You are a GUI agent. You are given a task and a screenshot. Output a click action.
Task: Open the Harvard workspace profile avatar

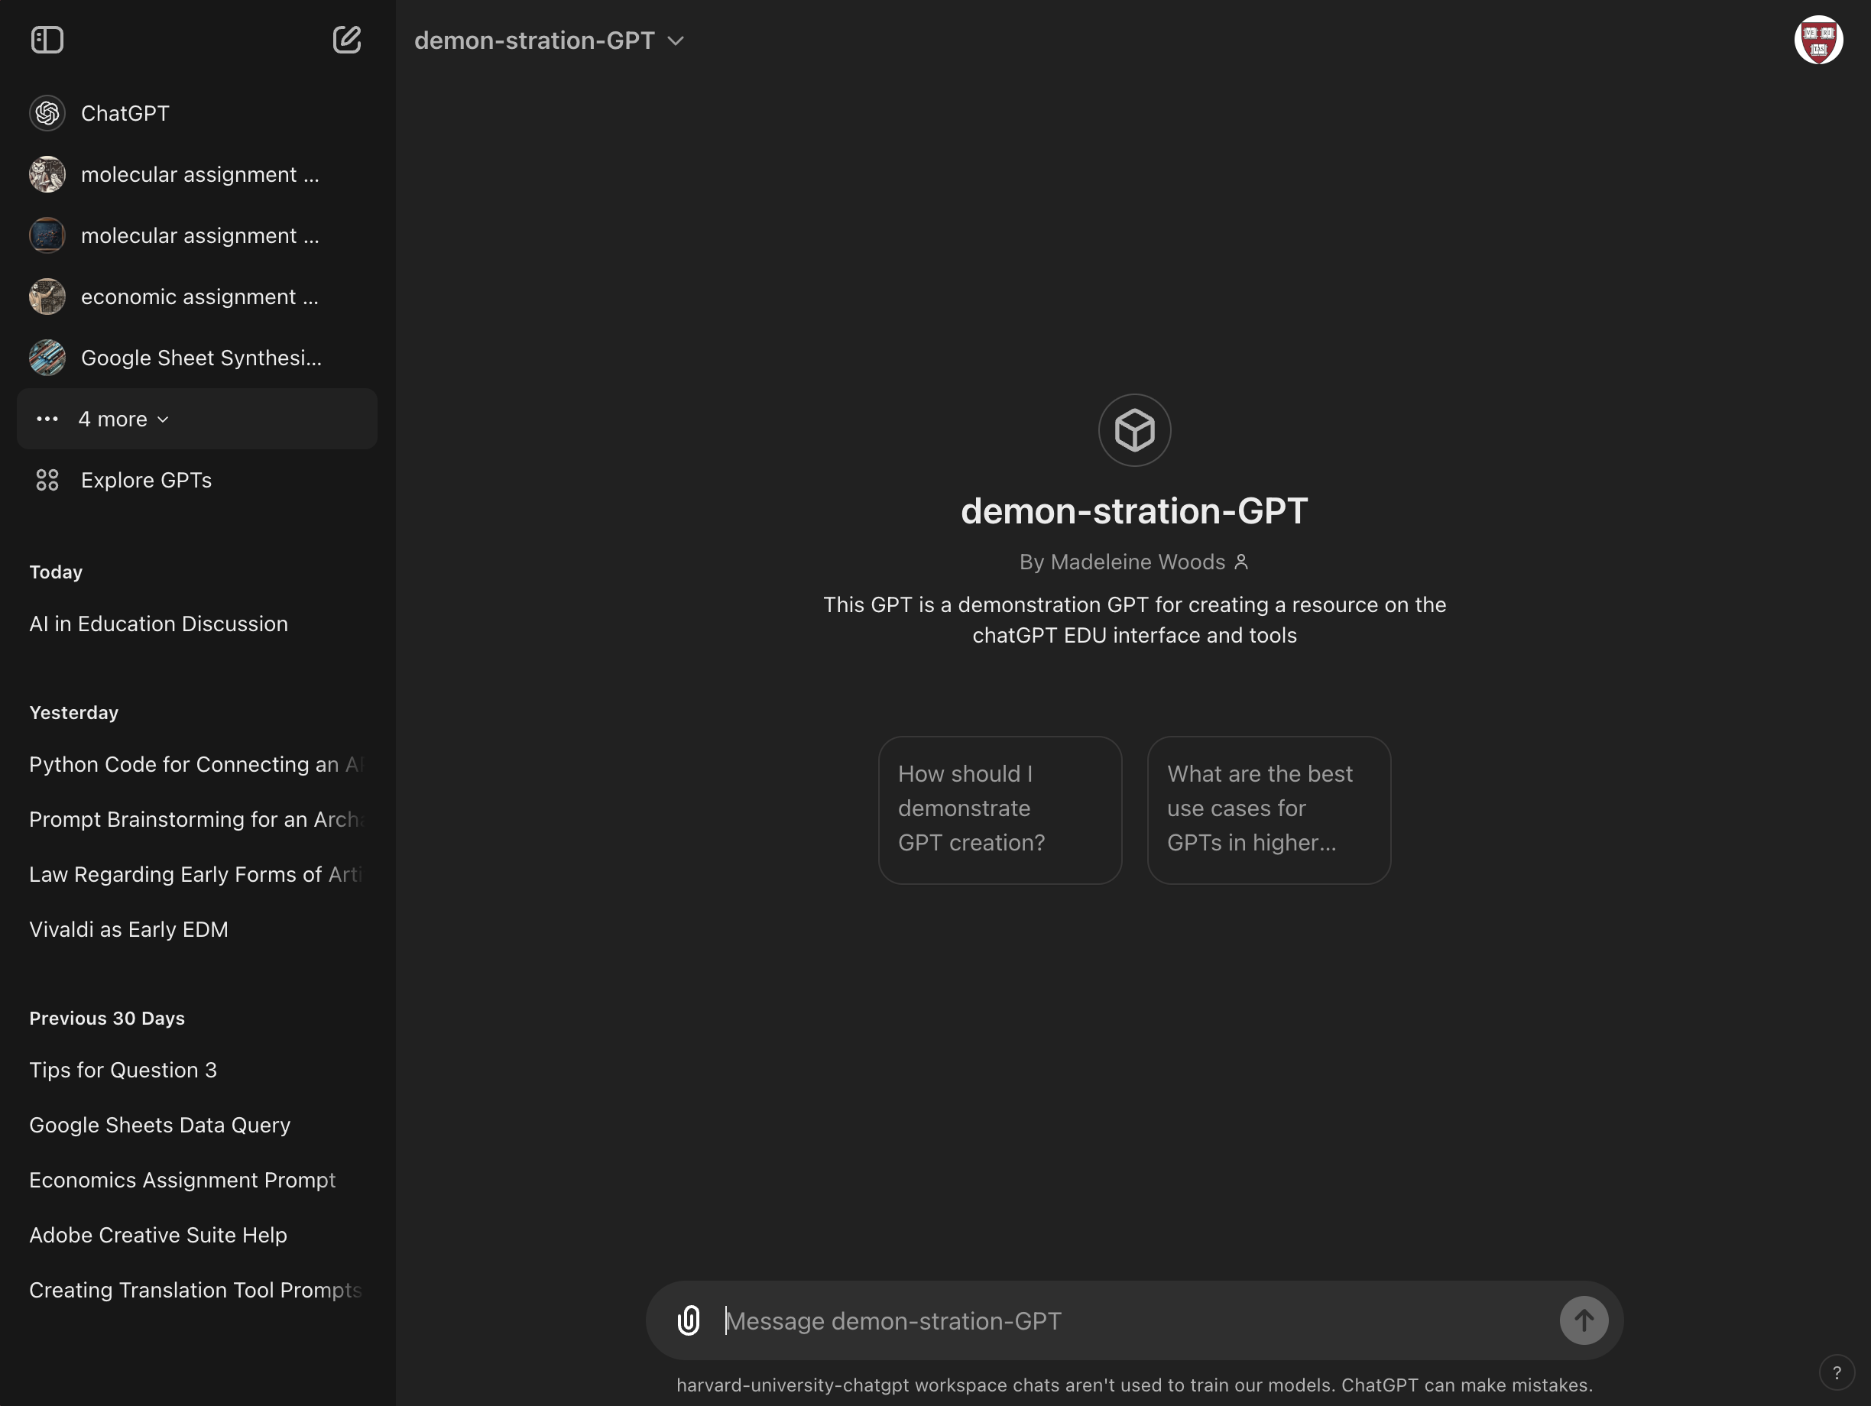click(1818, 39)
